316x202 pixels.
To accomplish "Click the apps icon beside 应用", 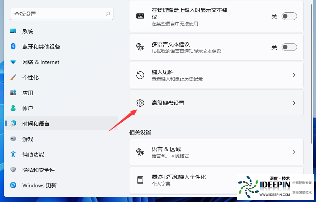I will pyautogui.click(x=13, y=93).
